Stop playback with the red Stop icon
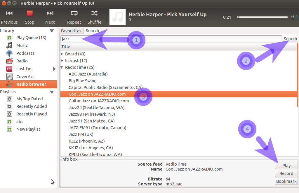 coord(29,13)
